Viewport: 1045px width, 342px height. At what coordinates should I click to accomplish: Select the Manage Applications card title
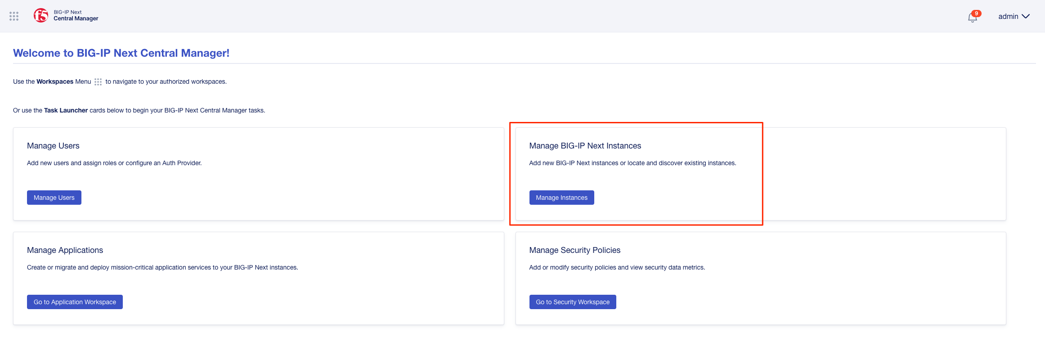(65, 250)
